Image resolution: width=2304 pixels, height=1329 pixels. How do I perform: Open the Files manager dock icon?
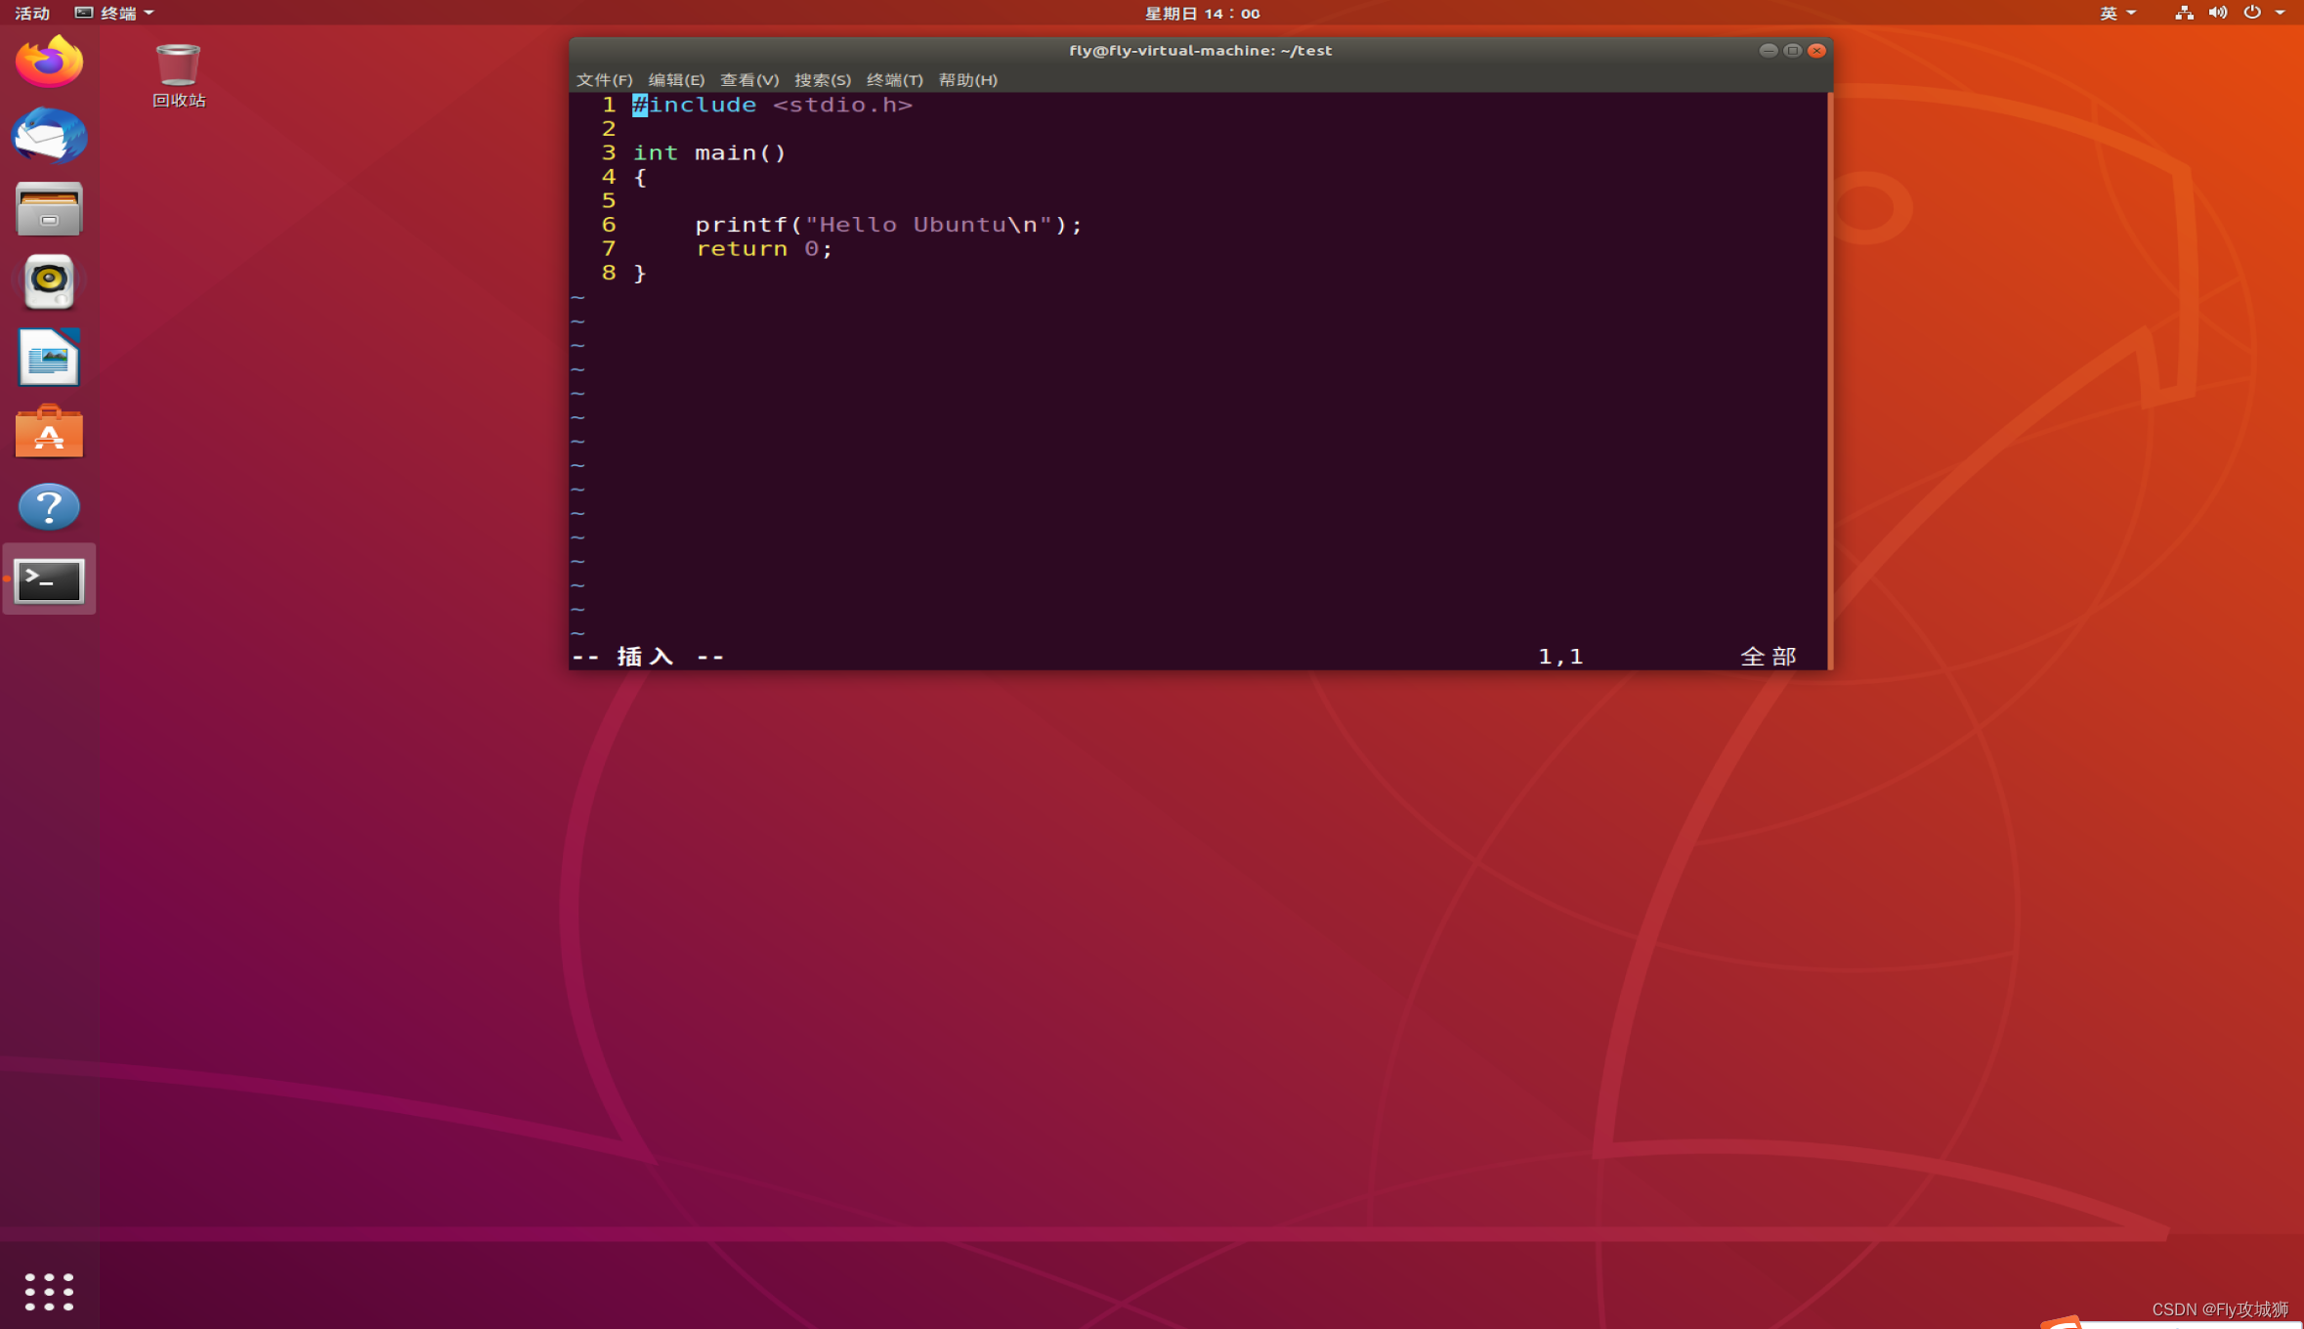49,209
